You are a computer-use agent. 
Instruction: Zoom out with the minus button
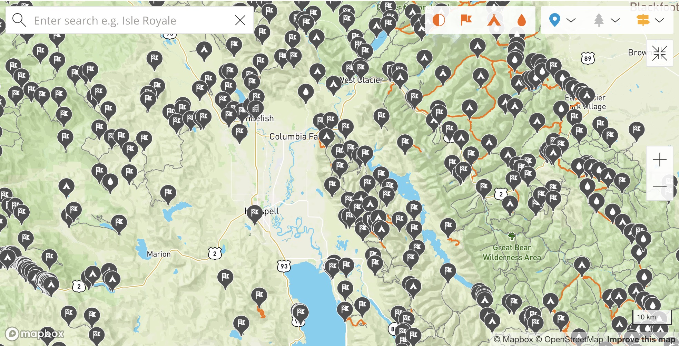point(659,187)
